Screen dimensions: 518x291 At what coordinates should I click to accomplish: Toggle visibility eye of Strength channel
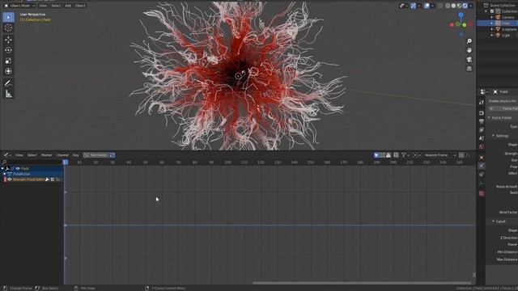[x=9, y=179]
